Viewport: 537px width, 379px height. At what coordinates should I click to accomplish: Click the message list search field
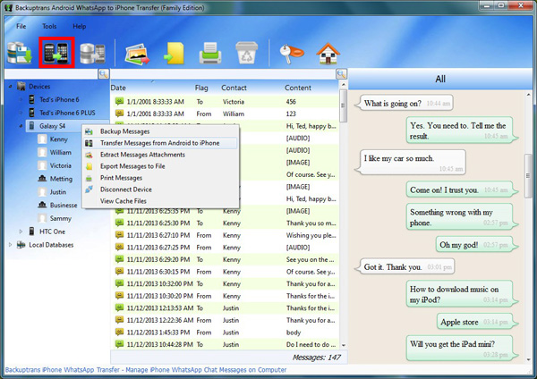coord(223,74)
